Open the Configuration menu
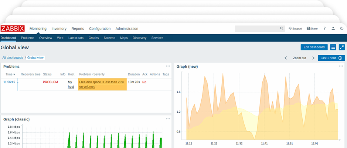This screenshot has height=148, width=347. [x=100, y=29]
